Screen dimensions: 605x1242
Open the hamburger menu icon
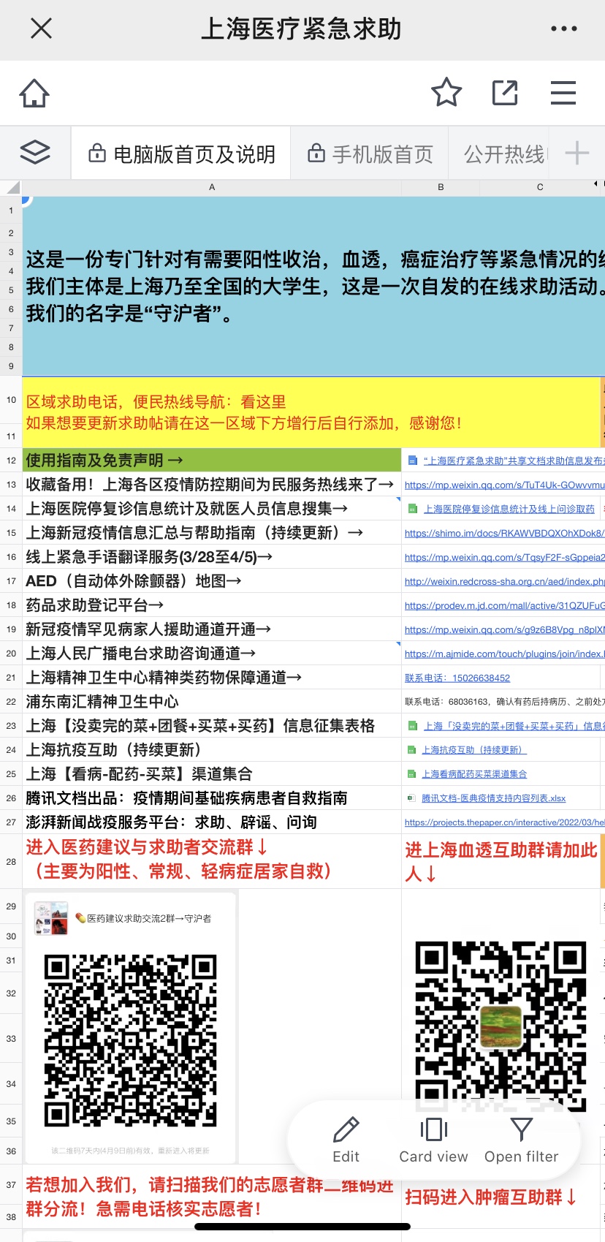(x=563, y=93)
